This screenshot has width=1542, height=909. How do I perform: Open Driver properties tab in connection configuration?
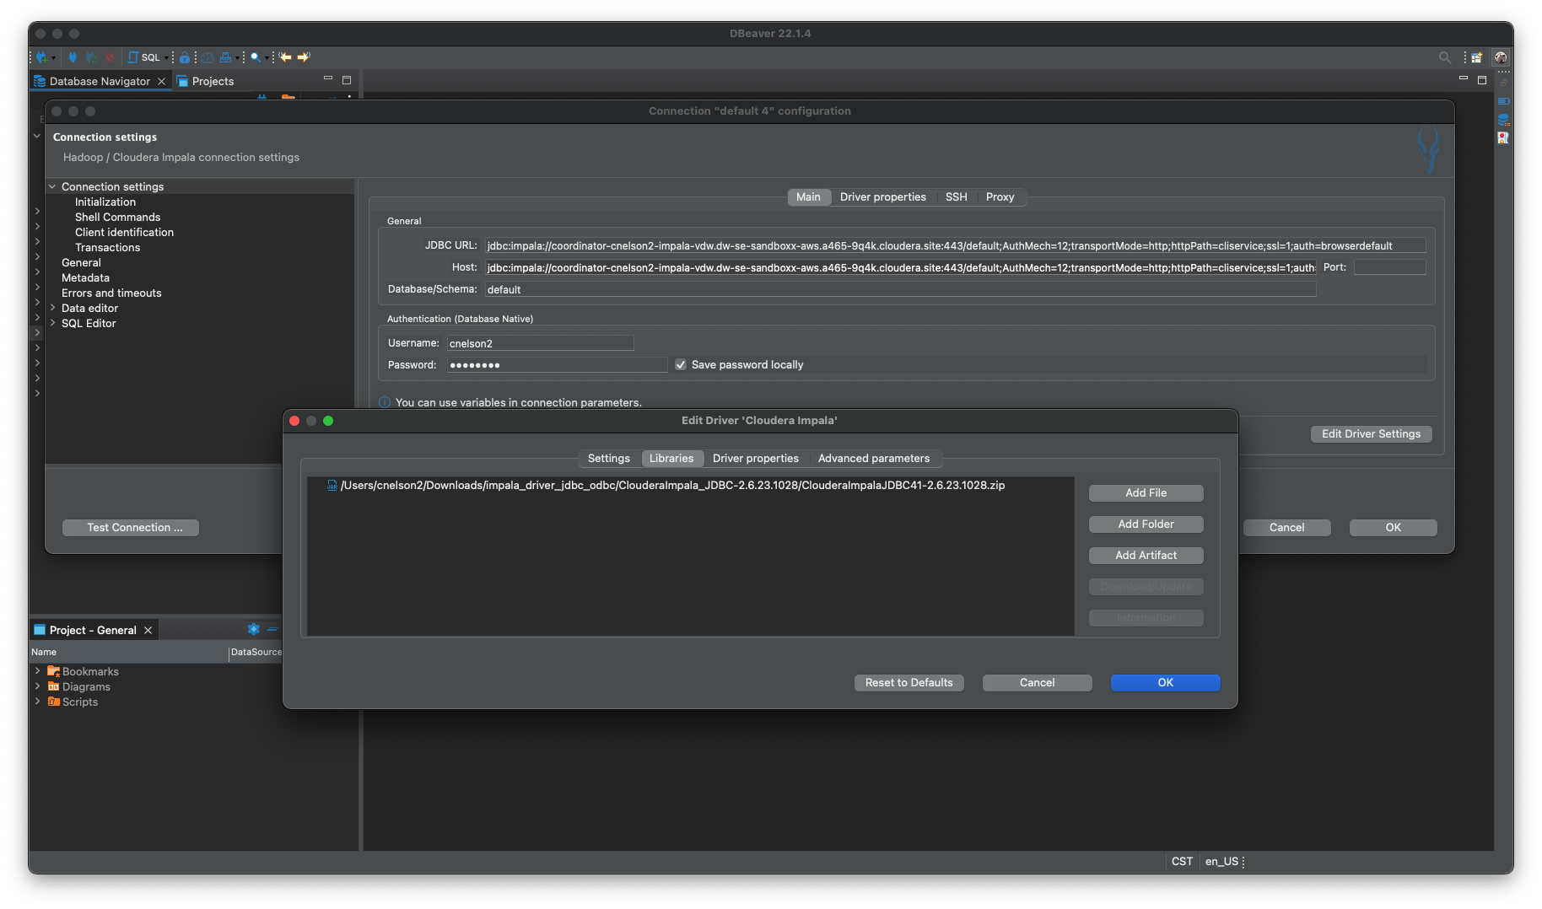[883, 196]
